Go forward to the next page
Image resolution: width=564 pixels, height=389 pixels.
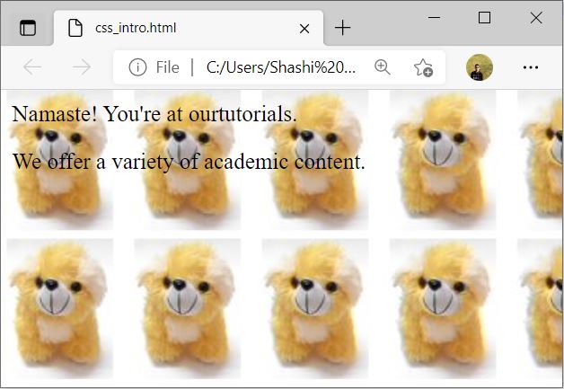coord(82,67)
